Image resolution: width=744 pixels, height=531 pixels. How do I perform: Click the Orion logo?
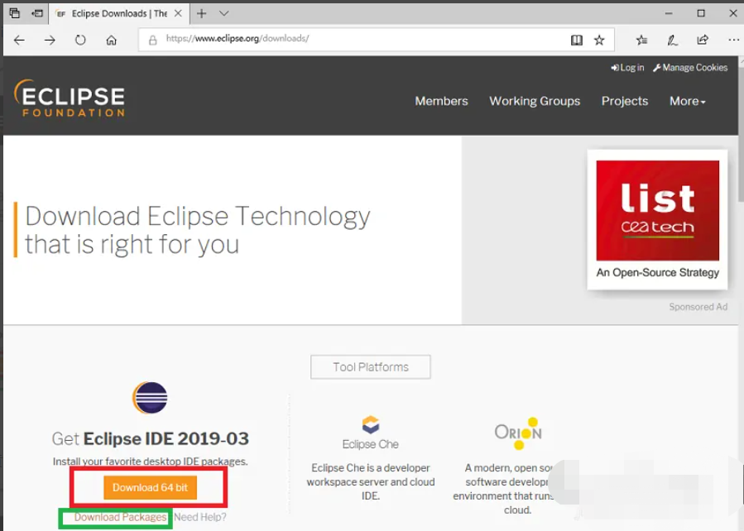(x=517, y=431)
